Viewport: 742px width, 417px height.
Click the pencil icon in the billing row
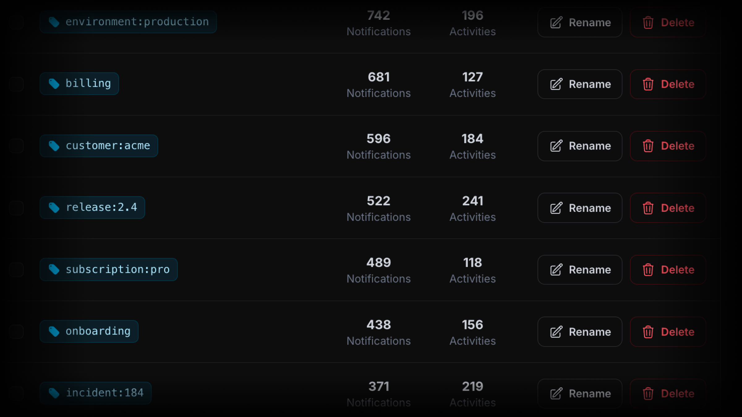(556, 84)
